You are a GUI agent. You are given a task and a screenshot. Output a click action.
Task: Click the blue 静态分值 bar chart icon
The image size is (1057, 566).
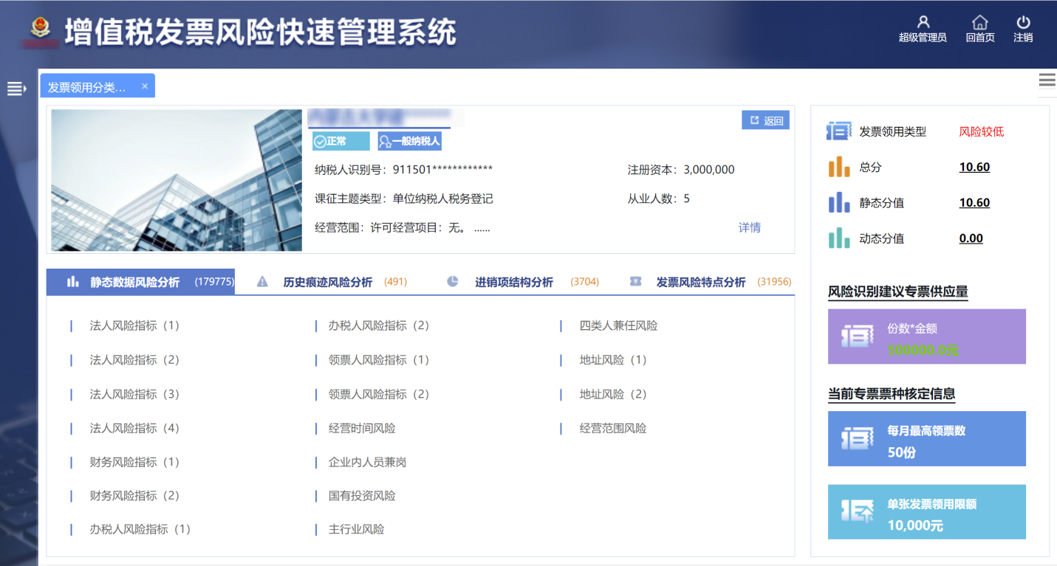click(839, 202)
